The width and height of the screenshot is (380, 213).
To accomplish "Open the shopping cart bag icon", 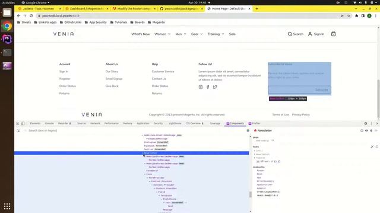I will point(333,34).
